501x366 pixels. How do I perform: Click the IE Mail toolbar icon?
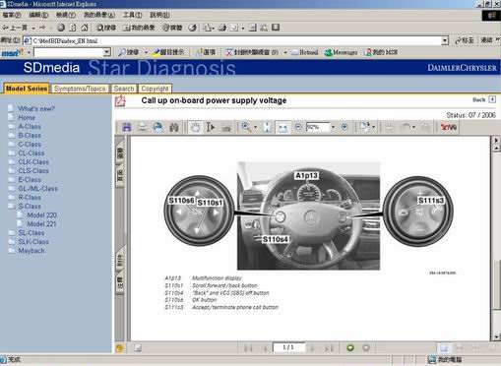[x=207, y=28]
